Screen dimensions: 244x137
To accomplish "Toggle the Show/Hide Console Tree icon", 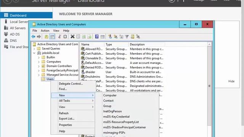I will click(x=52, y=37).
